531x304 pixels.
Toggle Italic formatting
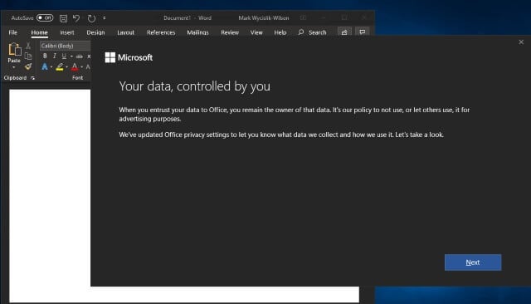coord(54,56)
